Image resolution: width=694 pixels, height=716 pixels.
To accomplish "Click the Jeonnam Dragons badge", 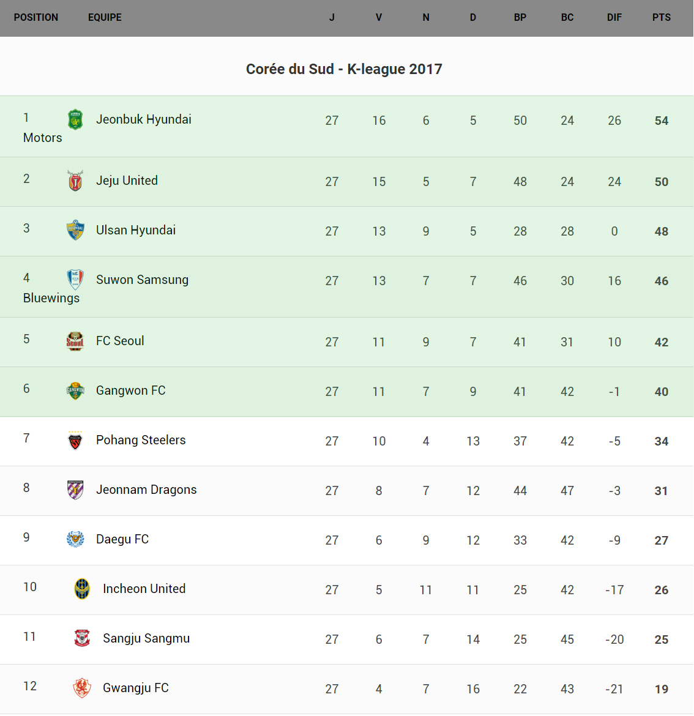I will coord(75,490).
